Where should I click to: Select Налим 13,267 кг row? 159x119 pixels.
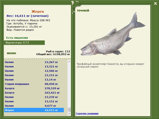(x=34, y=62)
